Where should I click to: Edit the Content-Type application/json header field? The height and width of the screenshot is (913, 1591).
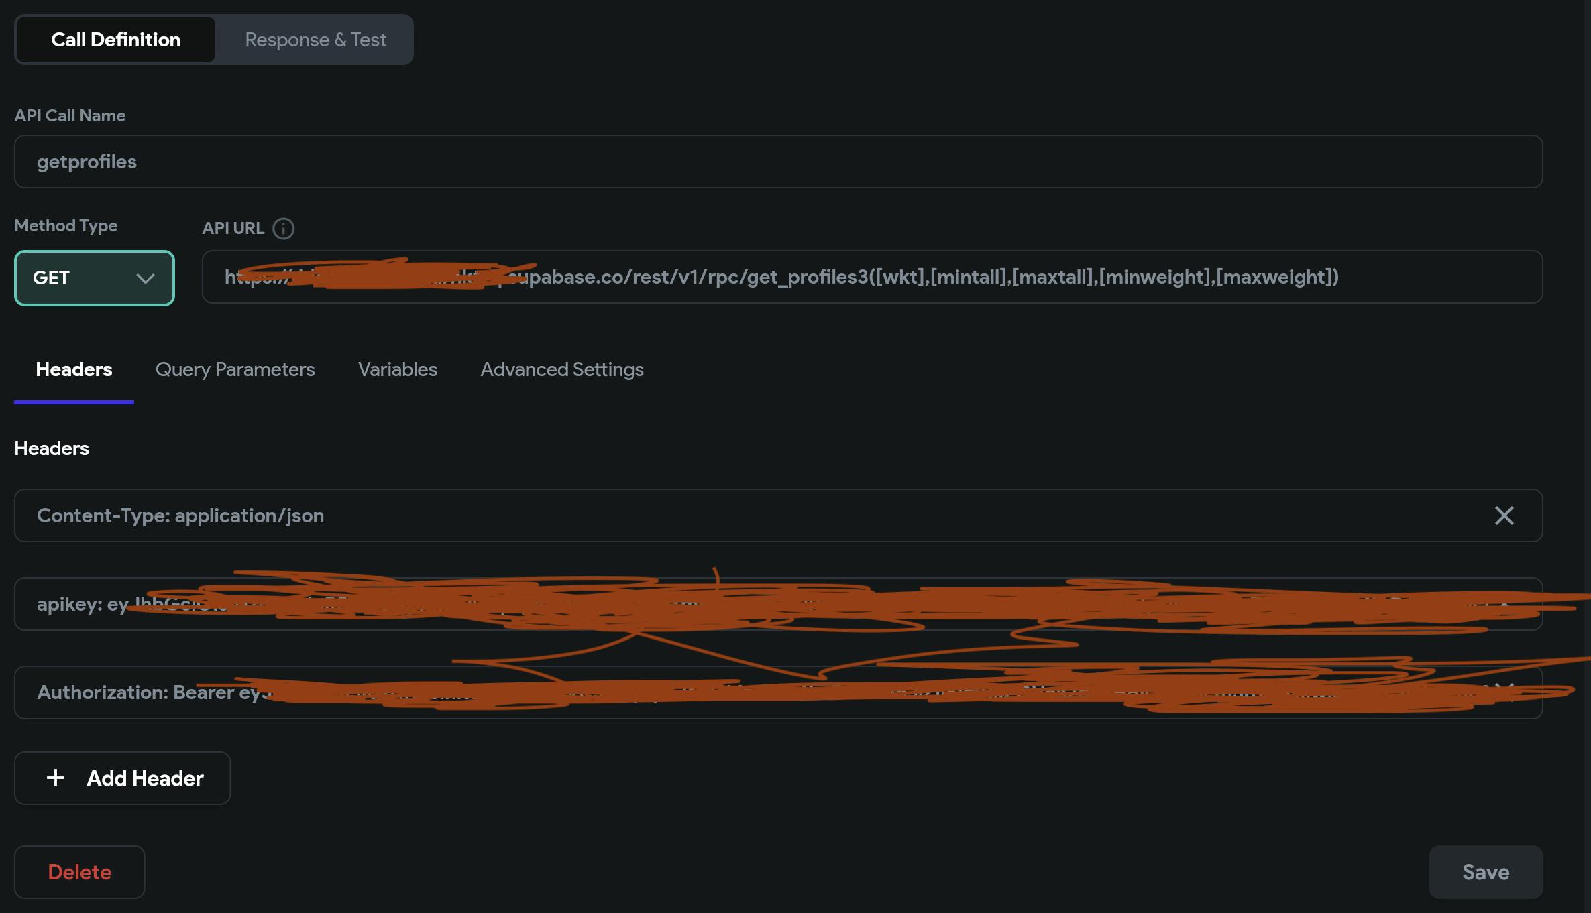(x=738, y=515)
